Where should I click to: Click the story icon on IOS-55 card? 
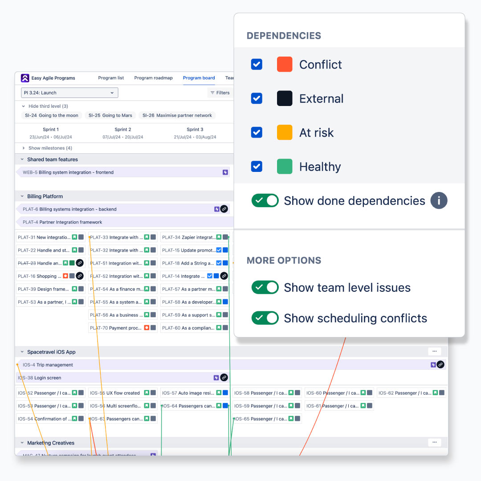(x=147, y=393)
